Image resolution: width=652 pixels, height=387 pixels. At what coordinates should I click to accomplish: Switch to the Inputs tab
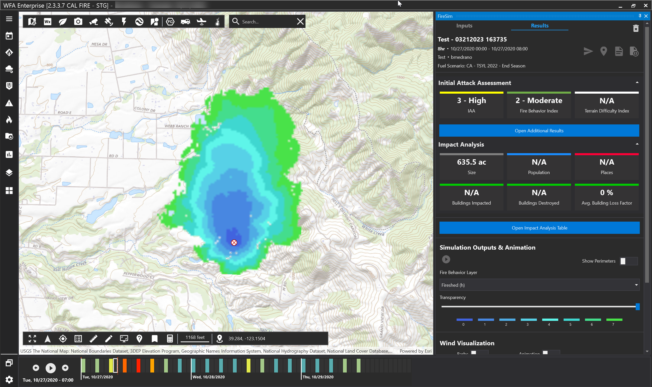click(464, 25)
